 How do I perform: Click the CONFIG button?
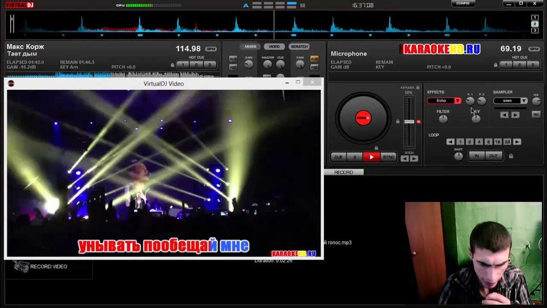pos(463,3)
